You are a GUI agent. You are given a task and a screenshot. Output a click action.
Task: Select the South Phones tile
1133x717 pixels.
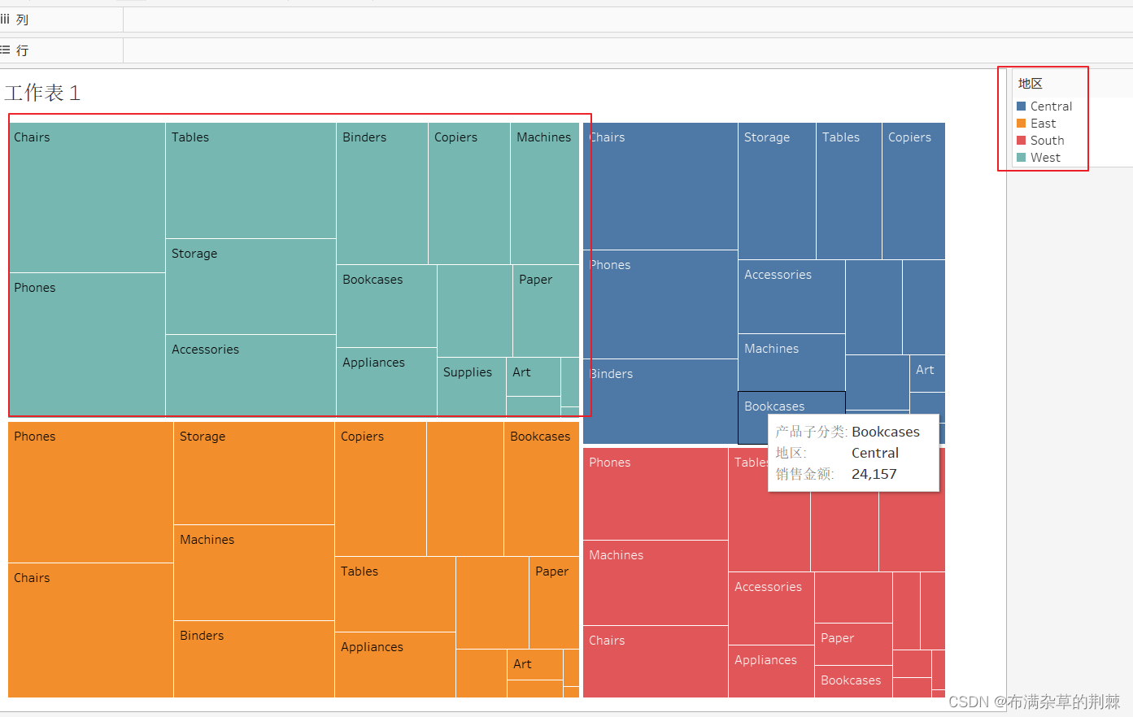tap(656, 493)
